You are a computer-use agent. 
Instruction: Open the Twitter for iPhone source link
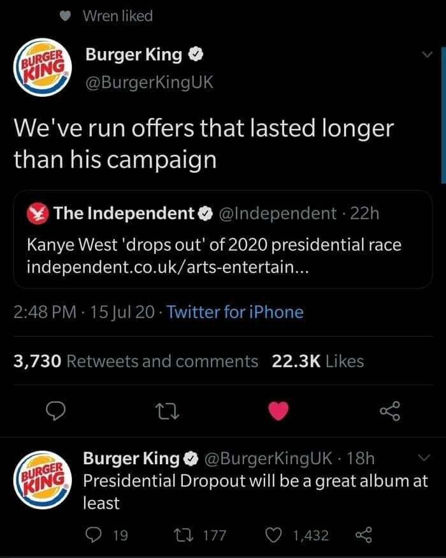tap(234, 312)
